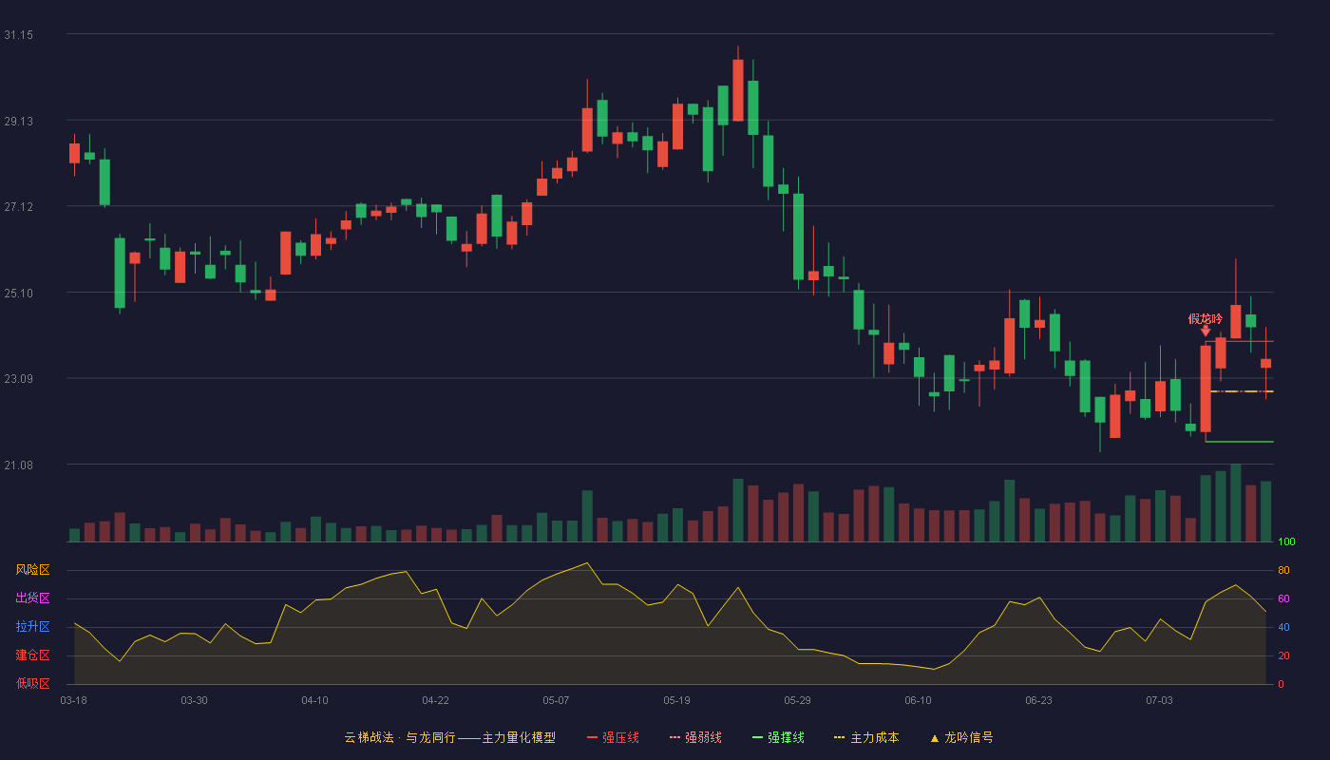The image size is (1330, 760).
Task: Click the red down arrow below 假龙吟
Action: coord(1206,331)
